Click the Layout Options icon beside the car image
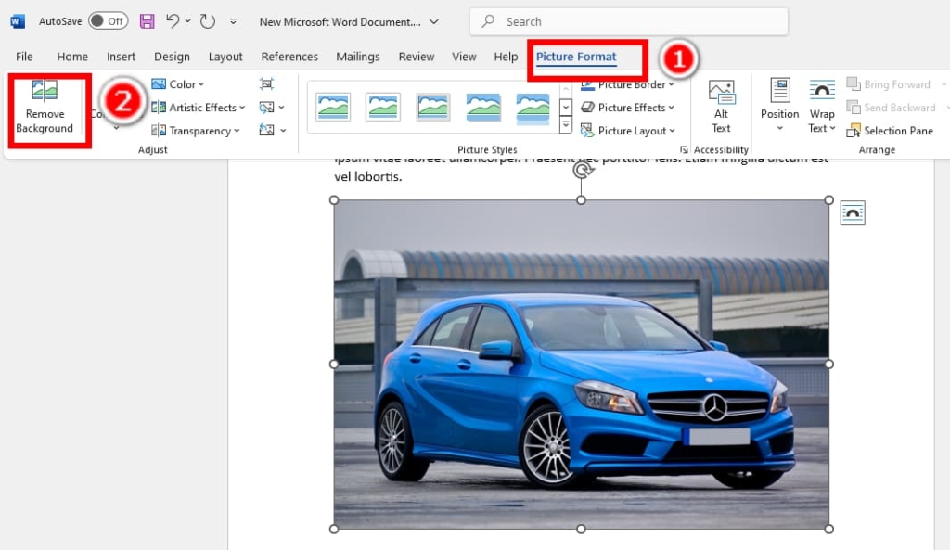This screenshot has width=950, height=550. pyautogui.click(x=852, y=211)
